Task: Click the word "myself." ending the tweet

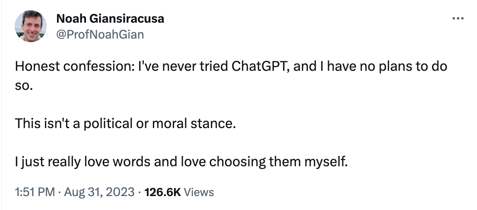Action: click(x=326, y=162)
